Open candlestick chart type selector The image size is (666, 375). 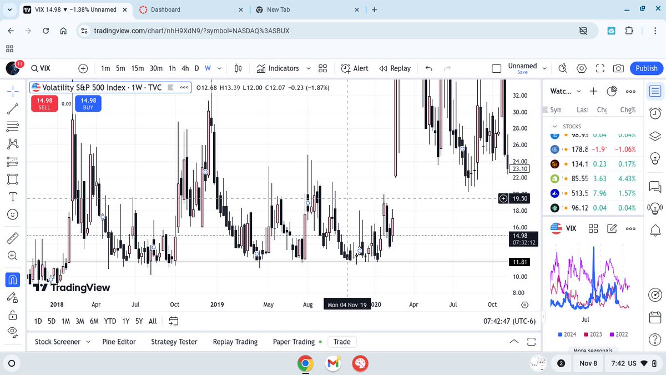coord(238,68)
